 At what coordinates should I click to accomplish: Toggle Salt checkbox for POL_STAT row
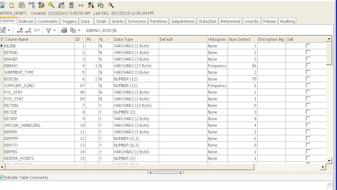tap(308, 92)
